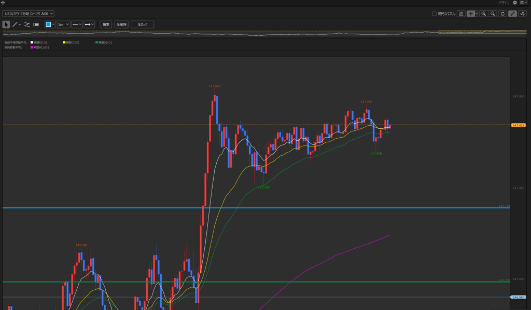Click the 147.480 high price label
The image size is (531, 310).
[x=367, y=102]
